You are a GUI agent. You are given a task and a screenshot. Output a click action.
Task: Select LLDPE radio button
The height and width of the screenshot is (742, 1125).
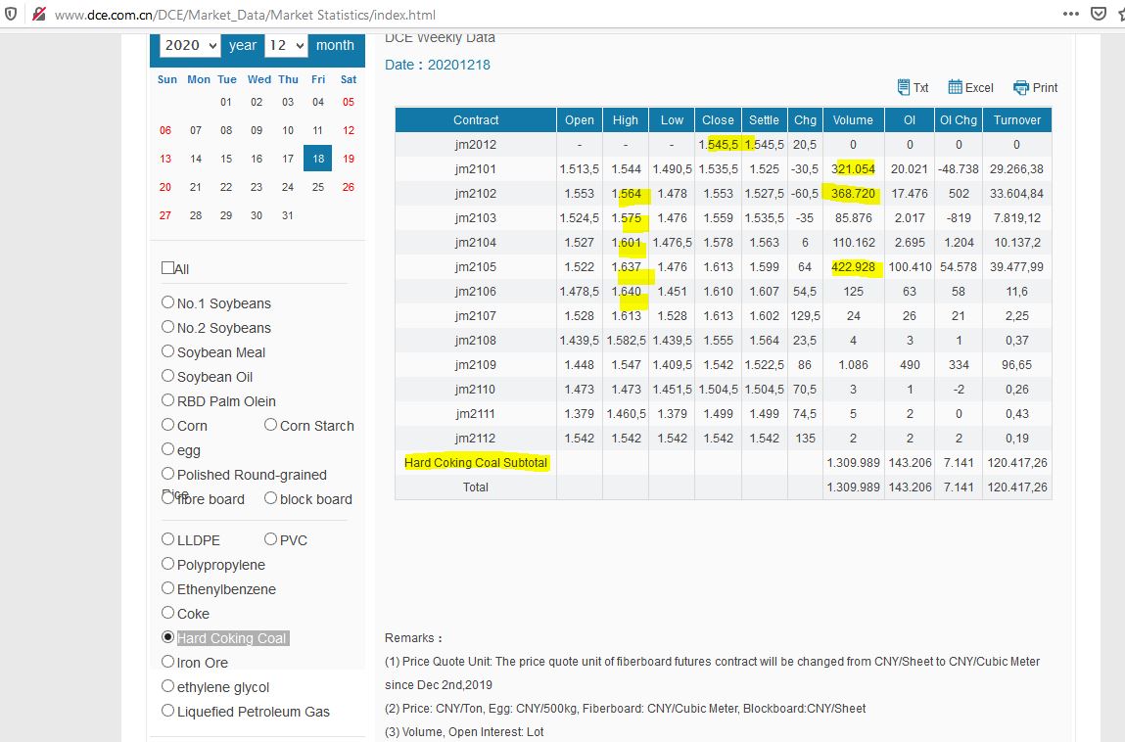tap(167, 538)
